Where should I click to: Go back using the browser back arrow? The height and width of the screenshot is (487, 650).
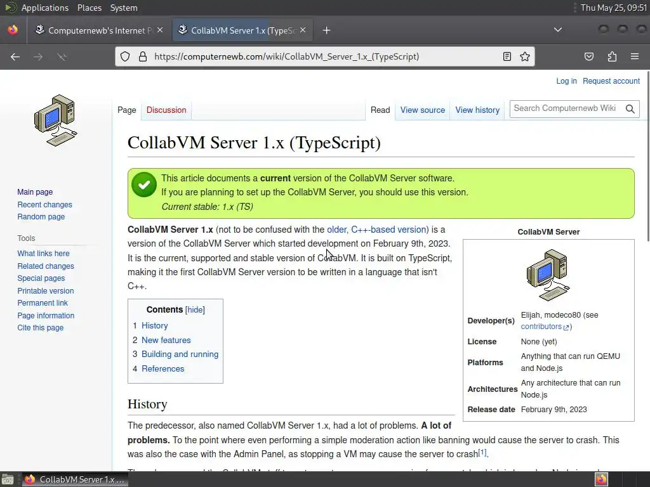15,56
